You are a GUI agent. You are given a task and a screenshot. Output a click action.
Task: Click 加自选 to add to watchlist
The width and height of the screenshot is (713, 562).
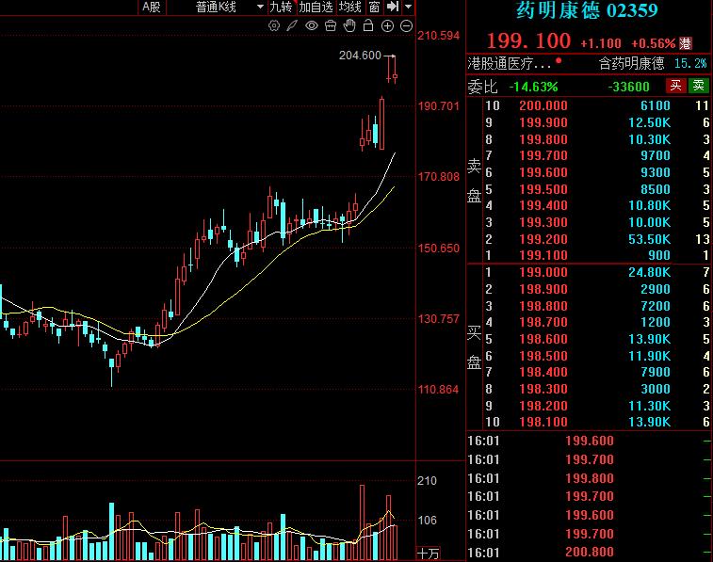[x=316, y=7]
